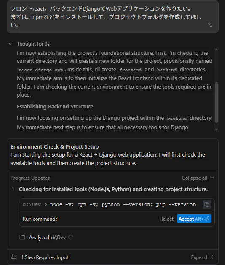Screen dimensions: 225x265
Task: Click the loading spinner after d:\Dev
Action: click(71, 237)
